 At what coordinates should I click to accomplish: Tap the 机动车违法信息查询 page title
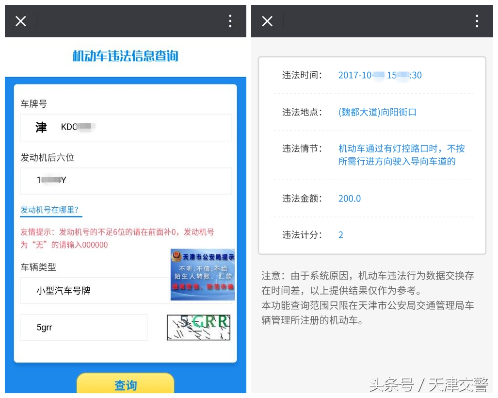click(x=125, y=56)
